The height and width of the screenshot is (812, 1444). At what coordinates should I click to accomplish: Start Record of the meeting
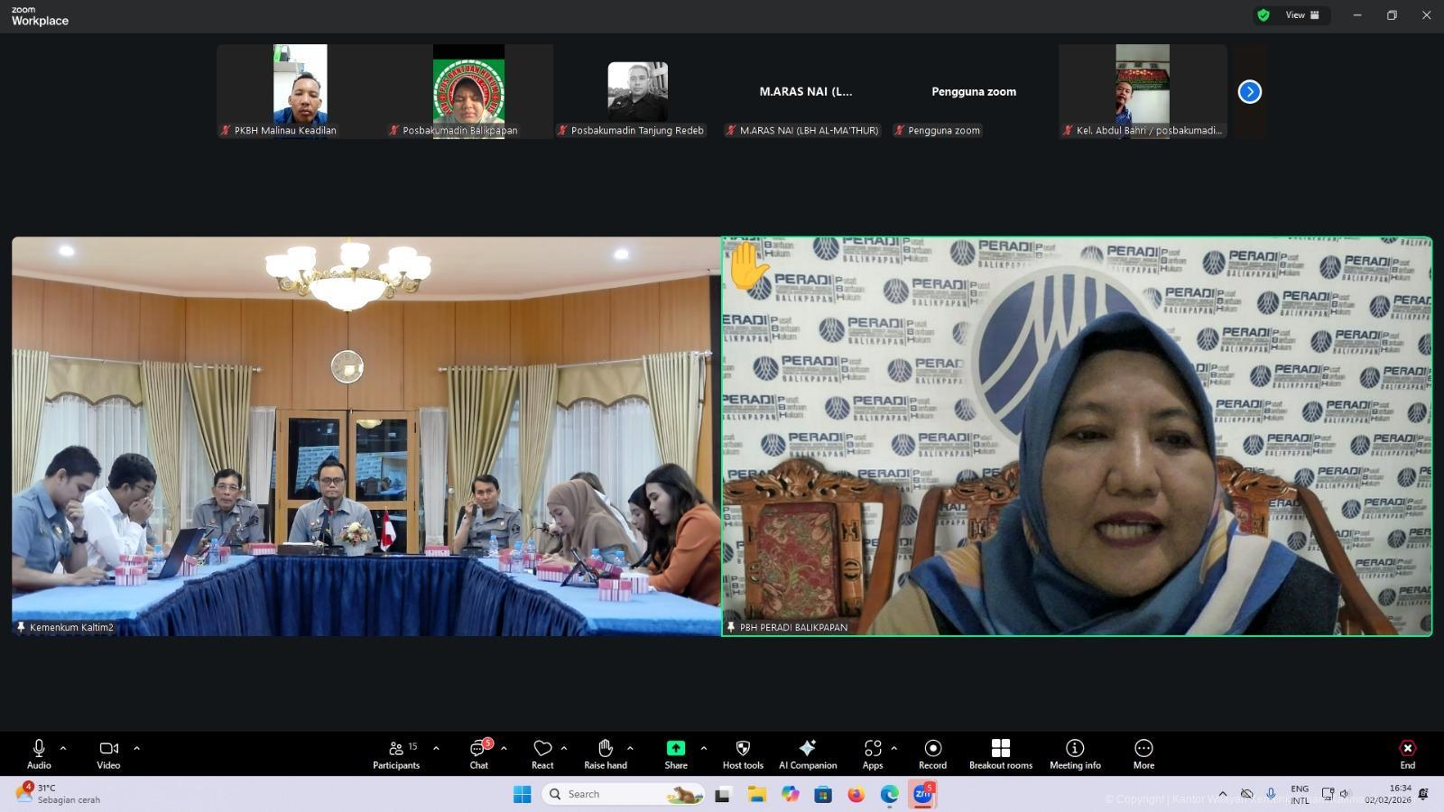pyautogui.click(x=932, y=754)
